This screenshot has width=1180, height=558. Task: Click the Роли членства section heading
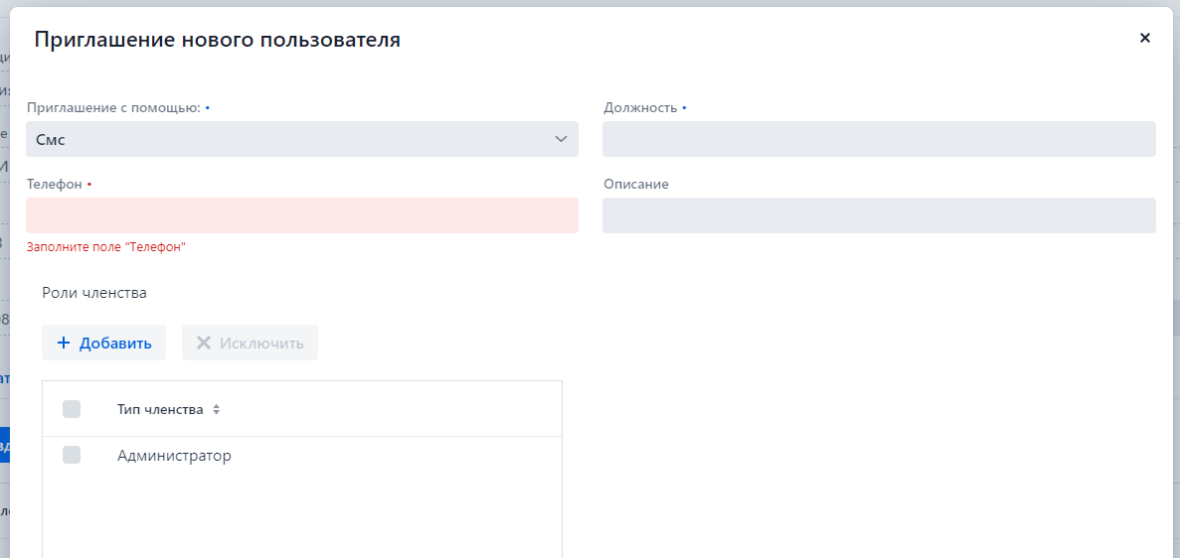coord(94,293)
